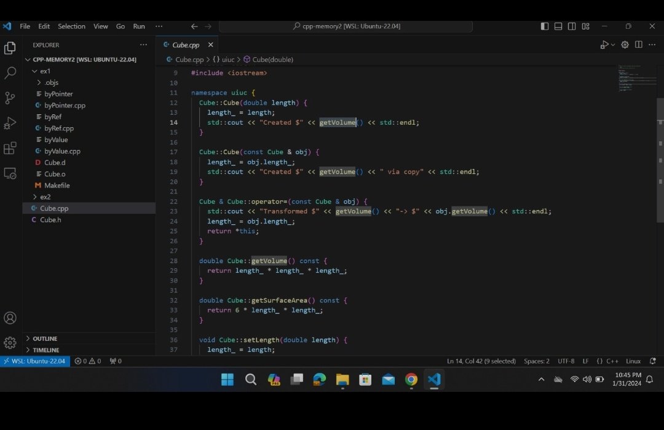Toggle the Primary Side Bar layout icon

coord(545,26)
